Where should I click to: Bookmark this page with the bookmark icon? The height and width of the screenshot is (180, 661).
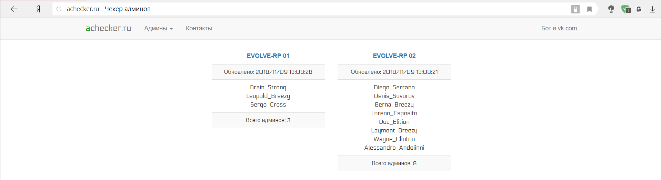(x=590, y=9)
